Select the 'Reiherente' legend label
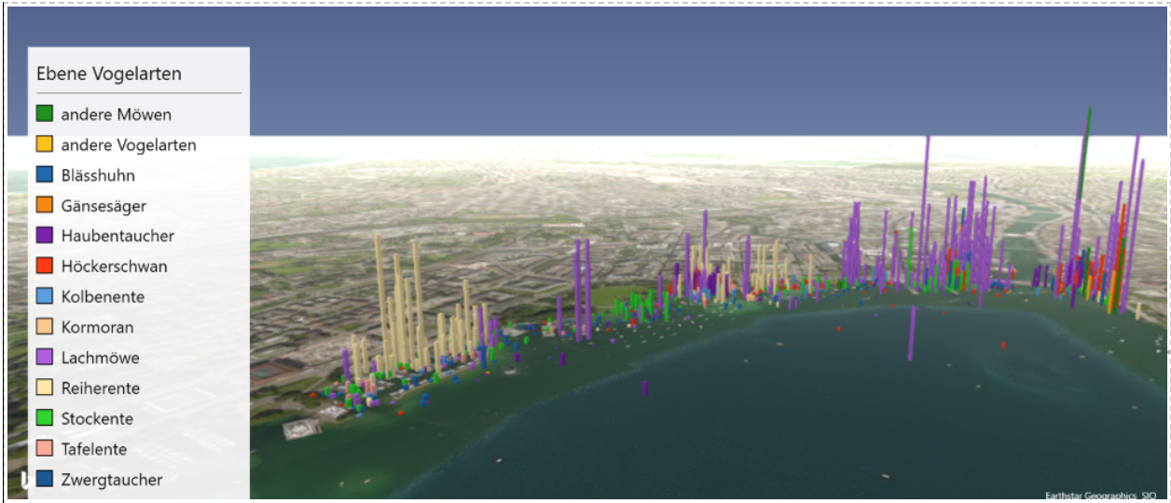Viewport: 1171px width, 503px height. point(101,388)
